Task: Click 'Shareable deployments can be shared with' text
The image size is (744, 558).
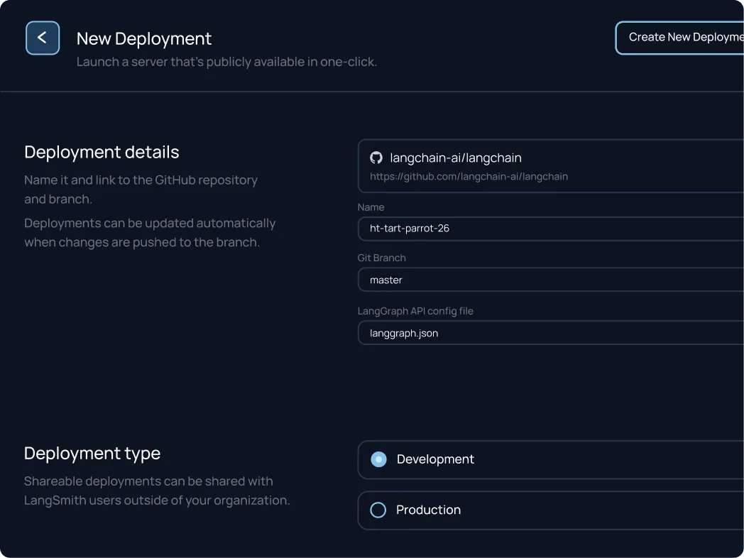Action: (x=148, y=481)
